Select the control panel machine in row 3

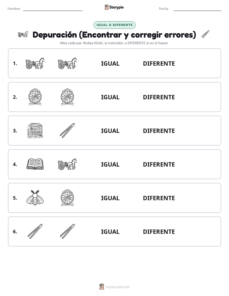35,130
